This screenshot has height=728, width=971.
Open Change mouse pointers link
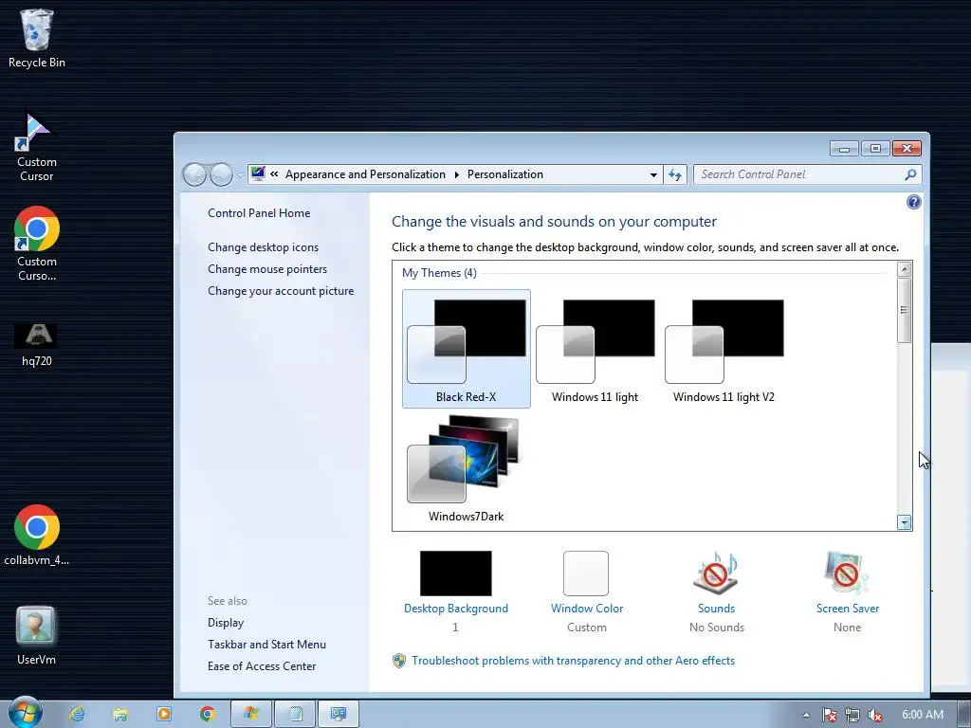266,269
